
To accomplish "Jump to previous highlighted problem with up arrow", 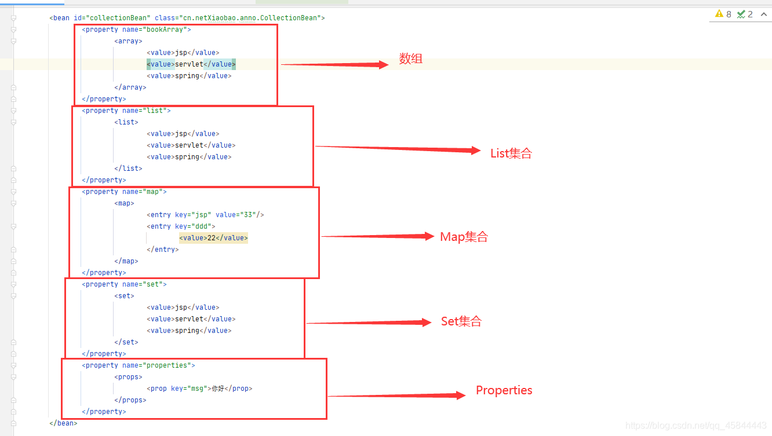I will tap(764, 14).
